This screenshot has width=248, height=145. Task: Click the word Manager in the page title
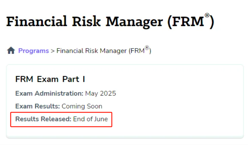(134, 22)
